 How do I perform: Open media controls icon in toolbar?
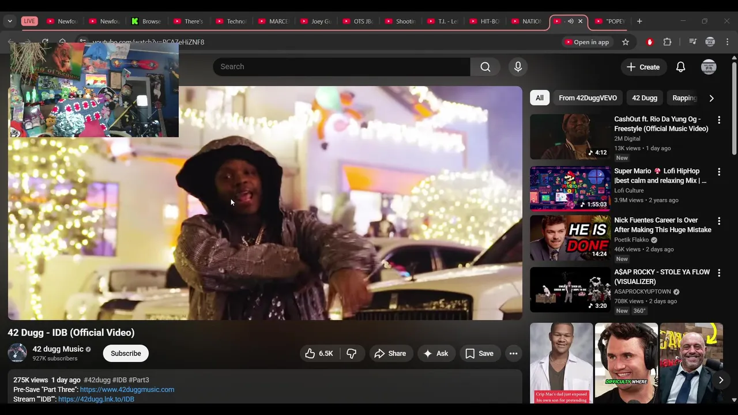click(x=693, y=42)
